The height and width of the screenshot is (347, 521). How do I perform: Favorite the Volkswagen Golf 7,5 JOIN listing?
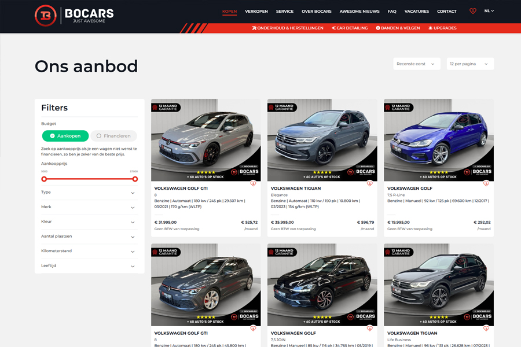tap(369, 328)
